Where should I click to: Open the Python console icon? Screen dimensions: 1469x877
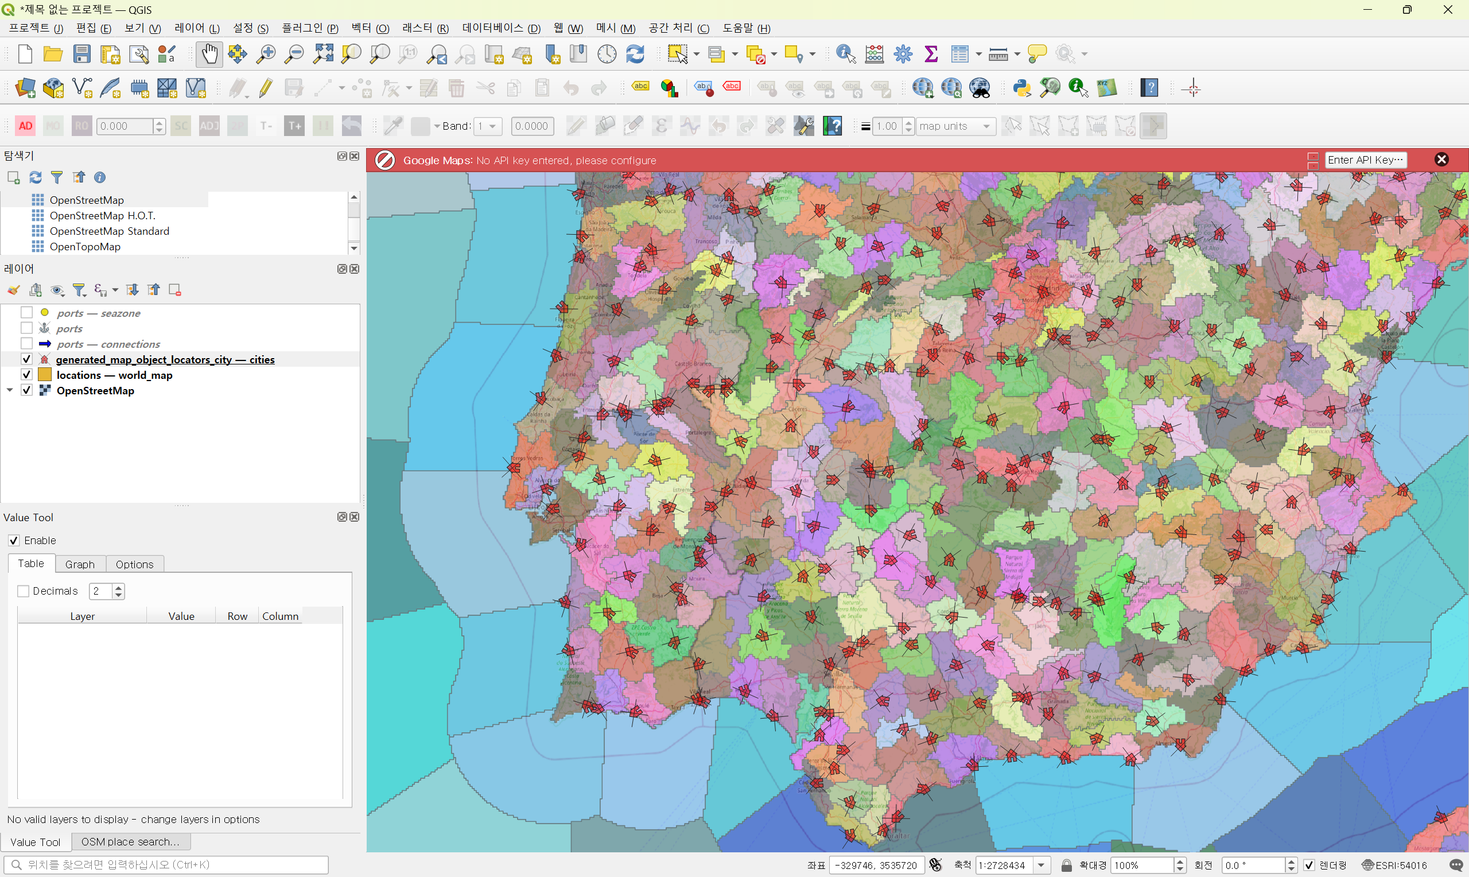click(1022, 88)
